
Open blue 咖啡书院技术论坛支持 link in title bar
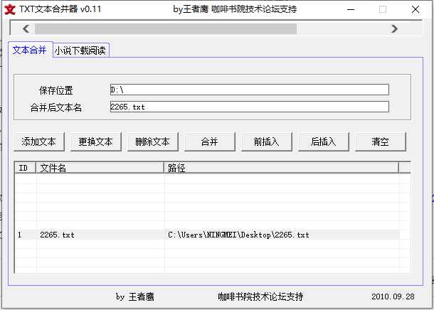click(x=254, y=9)
